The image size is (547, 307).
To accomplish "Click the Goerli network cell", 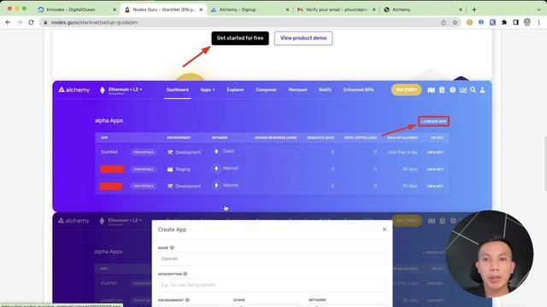I will [224, 151].
